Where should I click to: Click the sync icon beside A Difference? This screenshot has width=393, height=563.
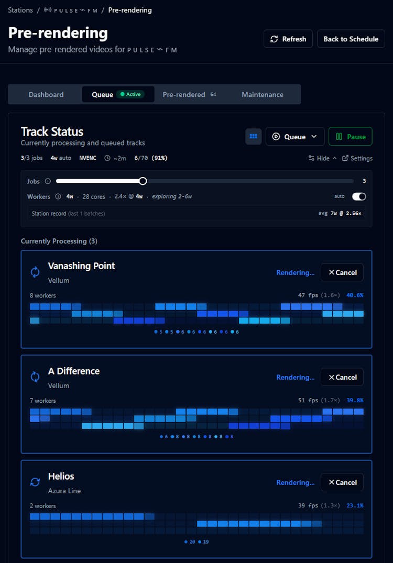(35, 377)
